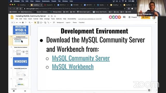Click the Undo arrow in the toolbar
Image resolution: width=166 pixels, height=93 pixels.
tap(17, 22)
